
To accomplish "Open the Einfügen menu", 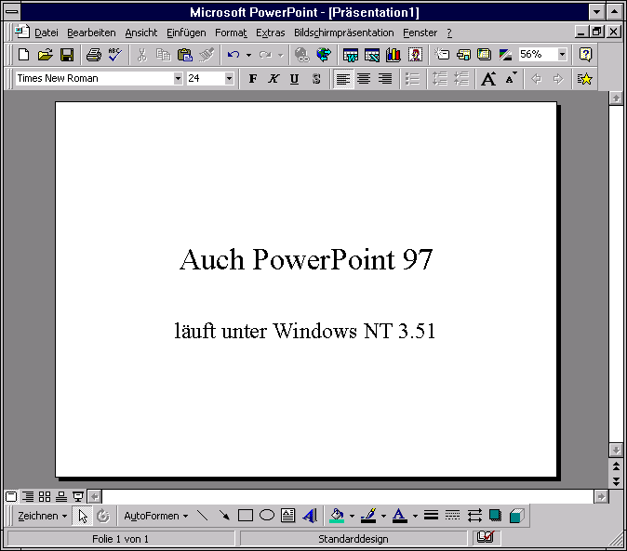I will [186, 33].
